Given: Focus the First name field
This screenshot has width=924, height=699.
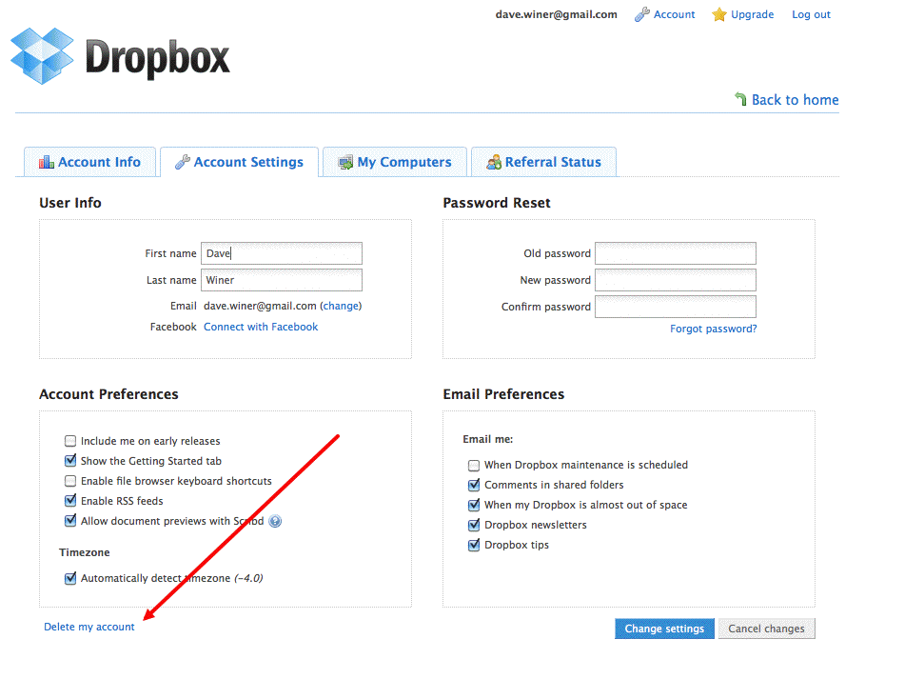Looking at the screenshot, I should pos(282,253).
